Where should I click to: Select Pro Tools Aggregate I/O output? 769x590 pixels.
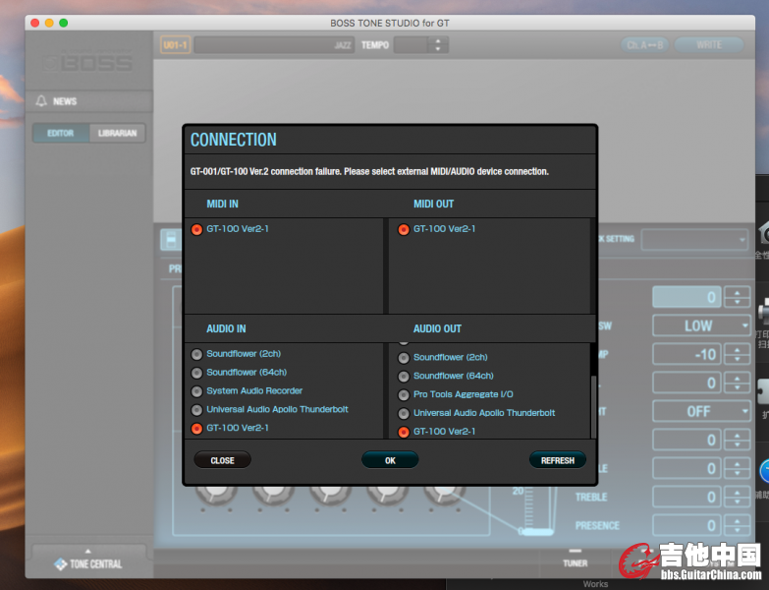[403, 394]
